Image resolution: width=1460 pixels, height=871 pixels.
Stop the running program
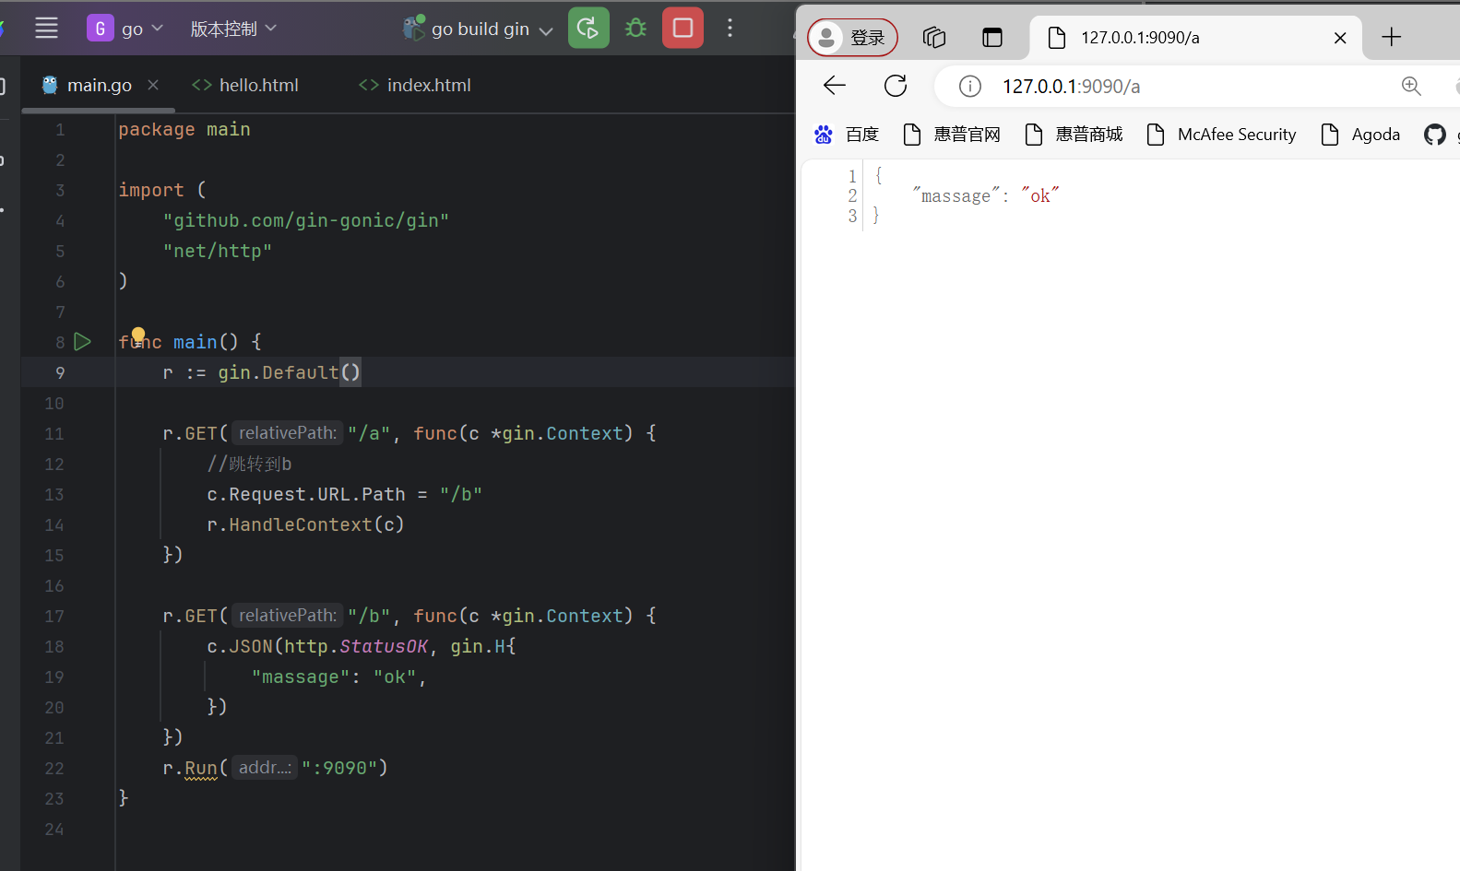(x=683, y=29)
